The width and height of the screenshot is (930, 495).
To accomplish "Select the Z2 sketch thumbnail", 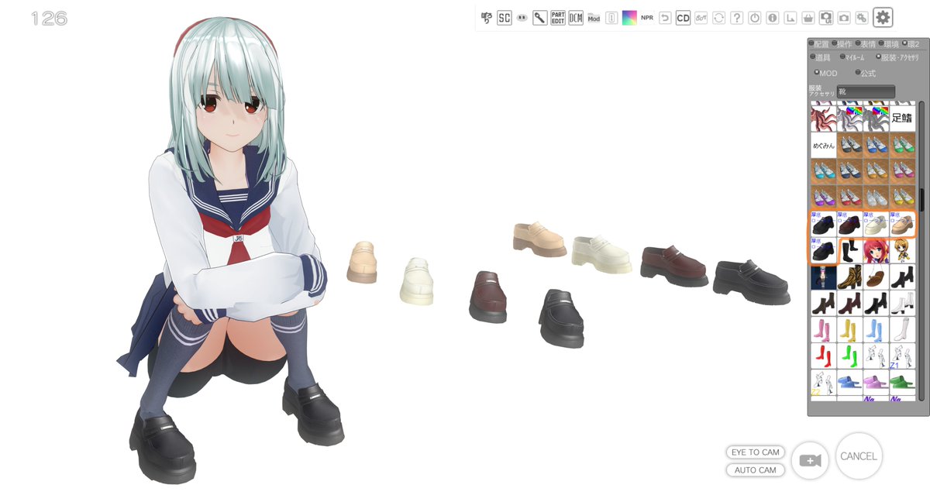I will [823, 382].
